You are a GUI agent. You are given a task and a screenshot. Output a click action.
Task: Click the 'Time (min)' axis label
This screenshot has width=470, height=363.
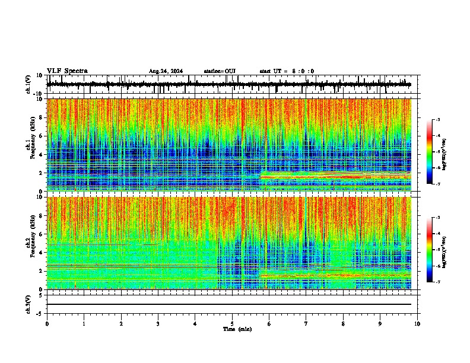click(237, 329)
